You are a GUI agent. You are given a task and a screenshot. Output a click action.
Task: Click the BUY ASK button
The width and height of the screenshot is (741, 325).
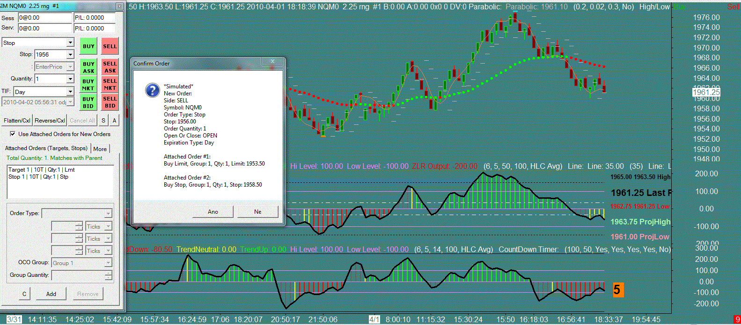coord(88,67)
